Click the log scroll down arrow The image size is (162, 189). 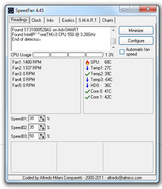click(113, 47)
